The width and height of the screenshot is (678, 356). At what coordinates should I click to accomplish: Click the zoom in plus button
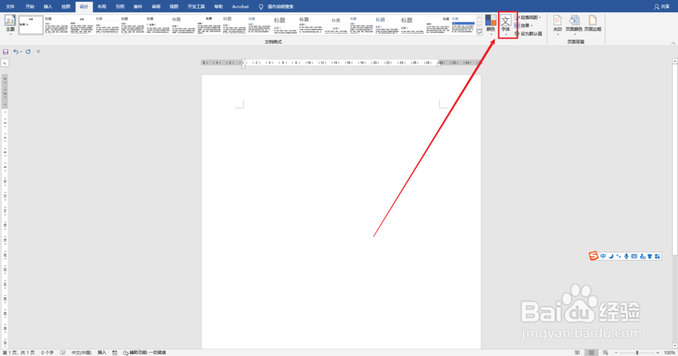click(658, 353)
